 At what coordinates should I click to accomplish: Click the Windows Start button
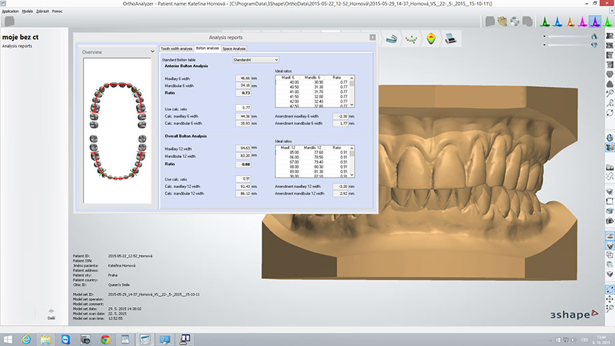pos(8,339)
